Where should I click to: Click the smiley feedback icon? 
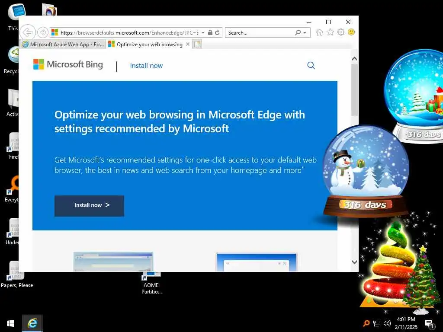coord(351,32)
